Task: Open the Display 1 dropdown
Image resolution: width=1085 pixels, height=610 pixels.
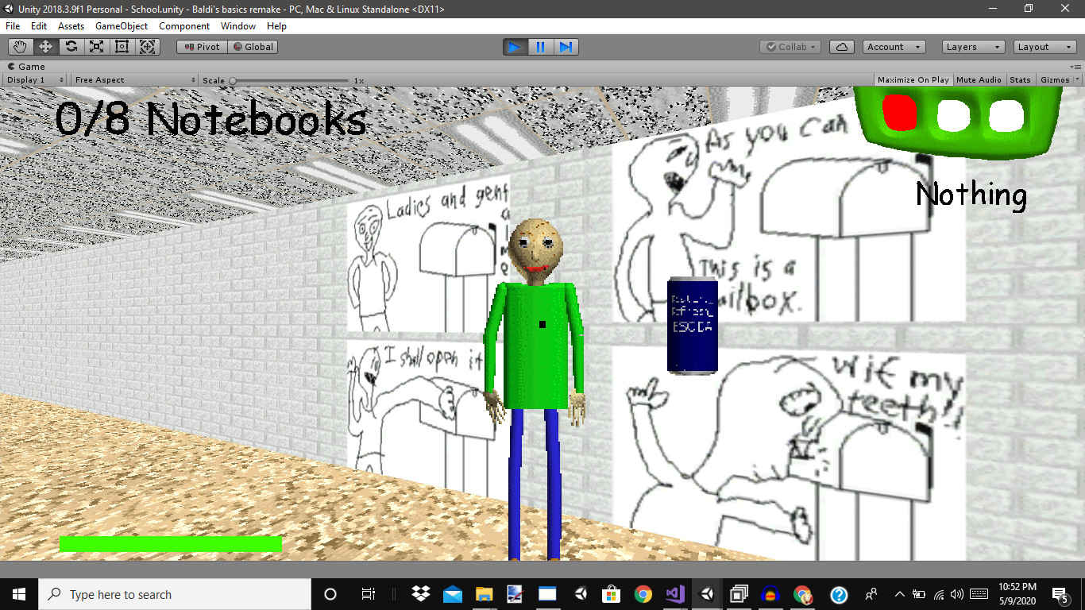Action: coord(33,79)
